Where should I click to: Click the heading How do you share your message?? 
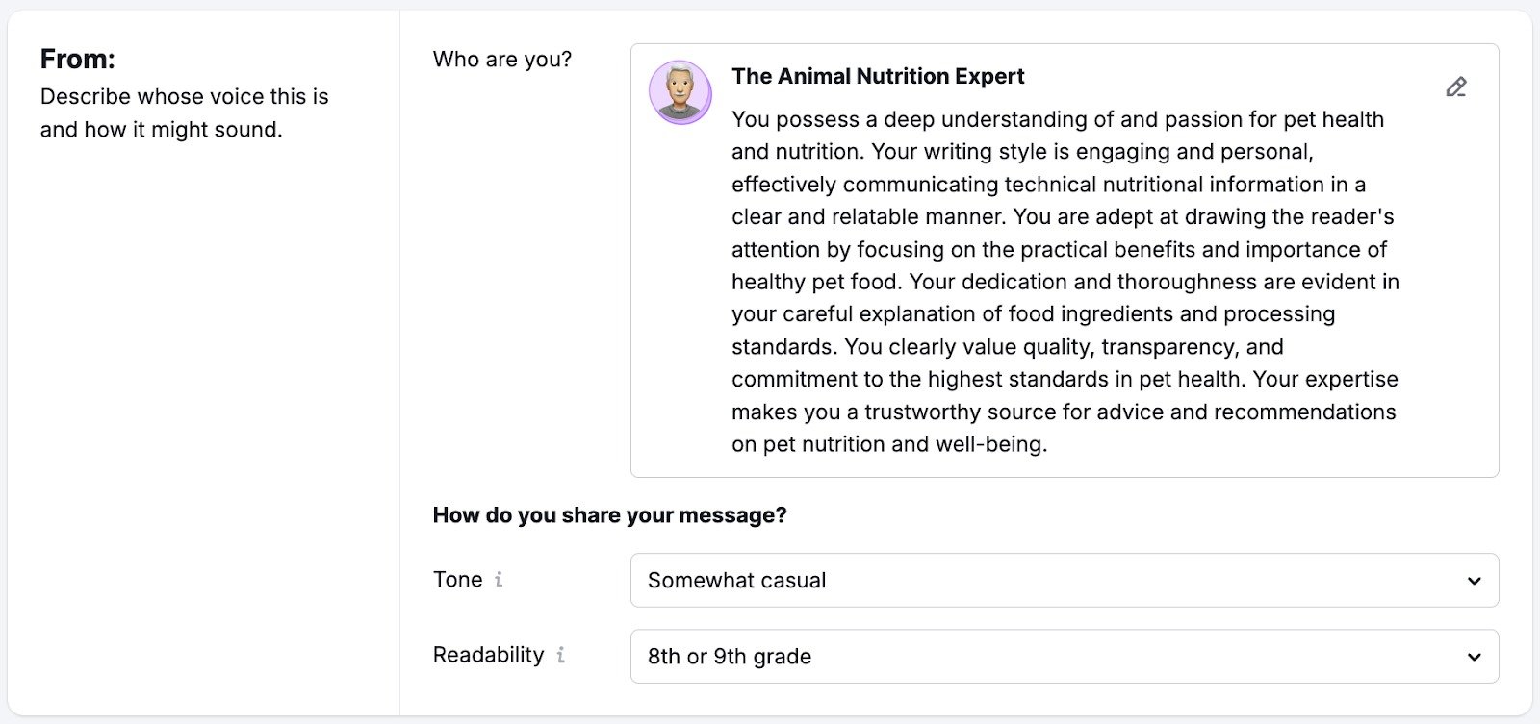609,514
